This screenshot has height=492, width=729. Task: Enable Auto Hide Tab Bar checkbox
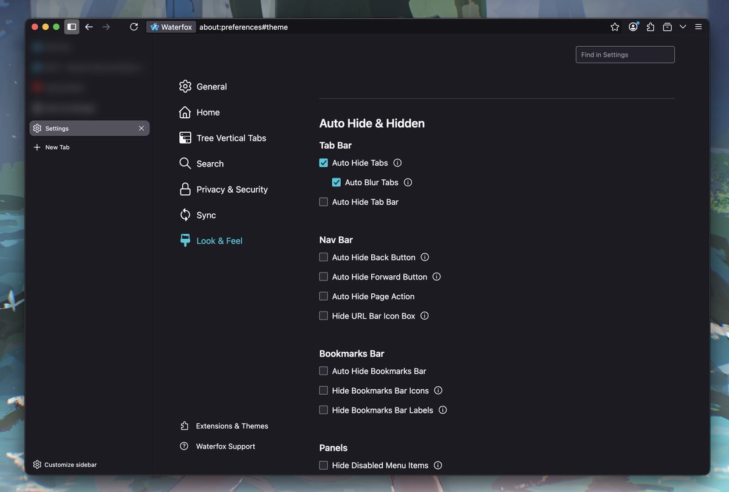[x=324, y=202]
